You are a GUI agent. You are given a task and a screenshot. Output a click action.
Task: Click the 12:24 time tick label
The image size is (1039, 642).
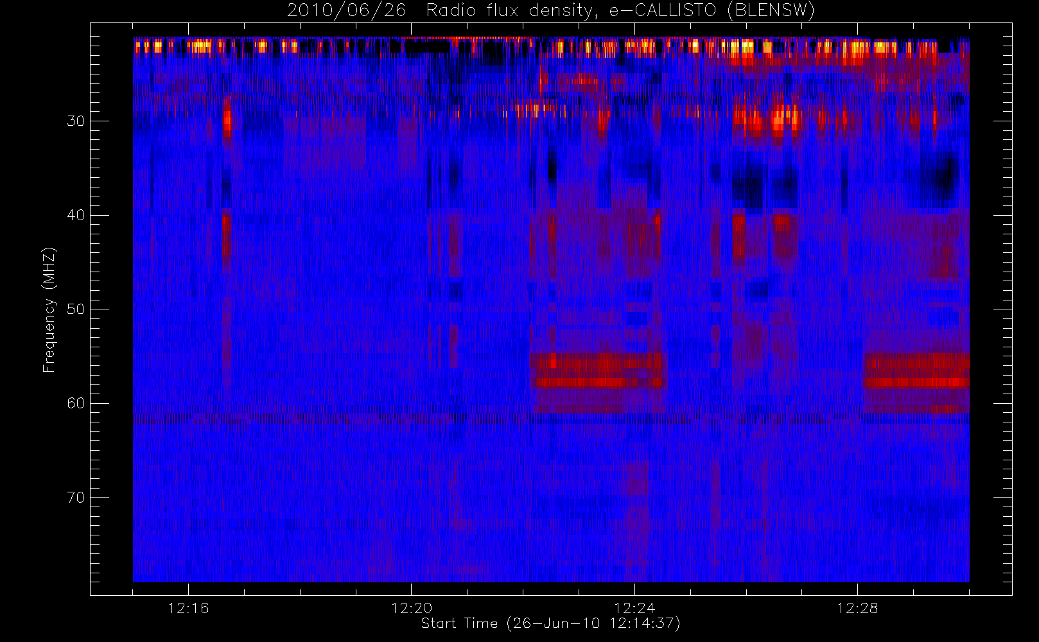click(634, 608)
